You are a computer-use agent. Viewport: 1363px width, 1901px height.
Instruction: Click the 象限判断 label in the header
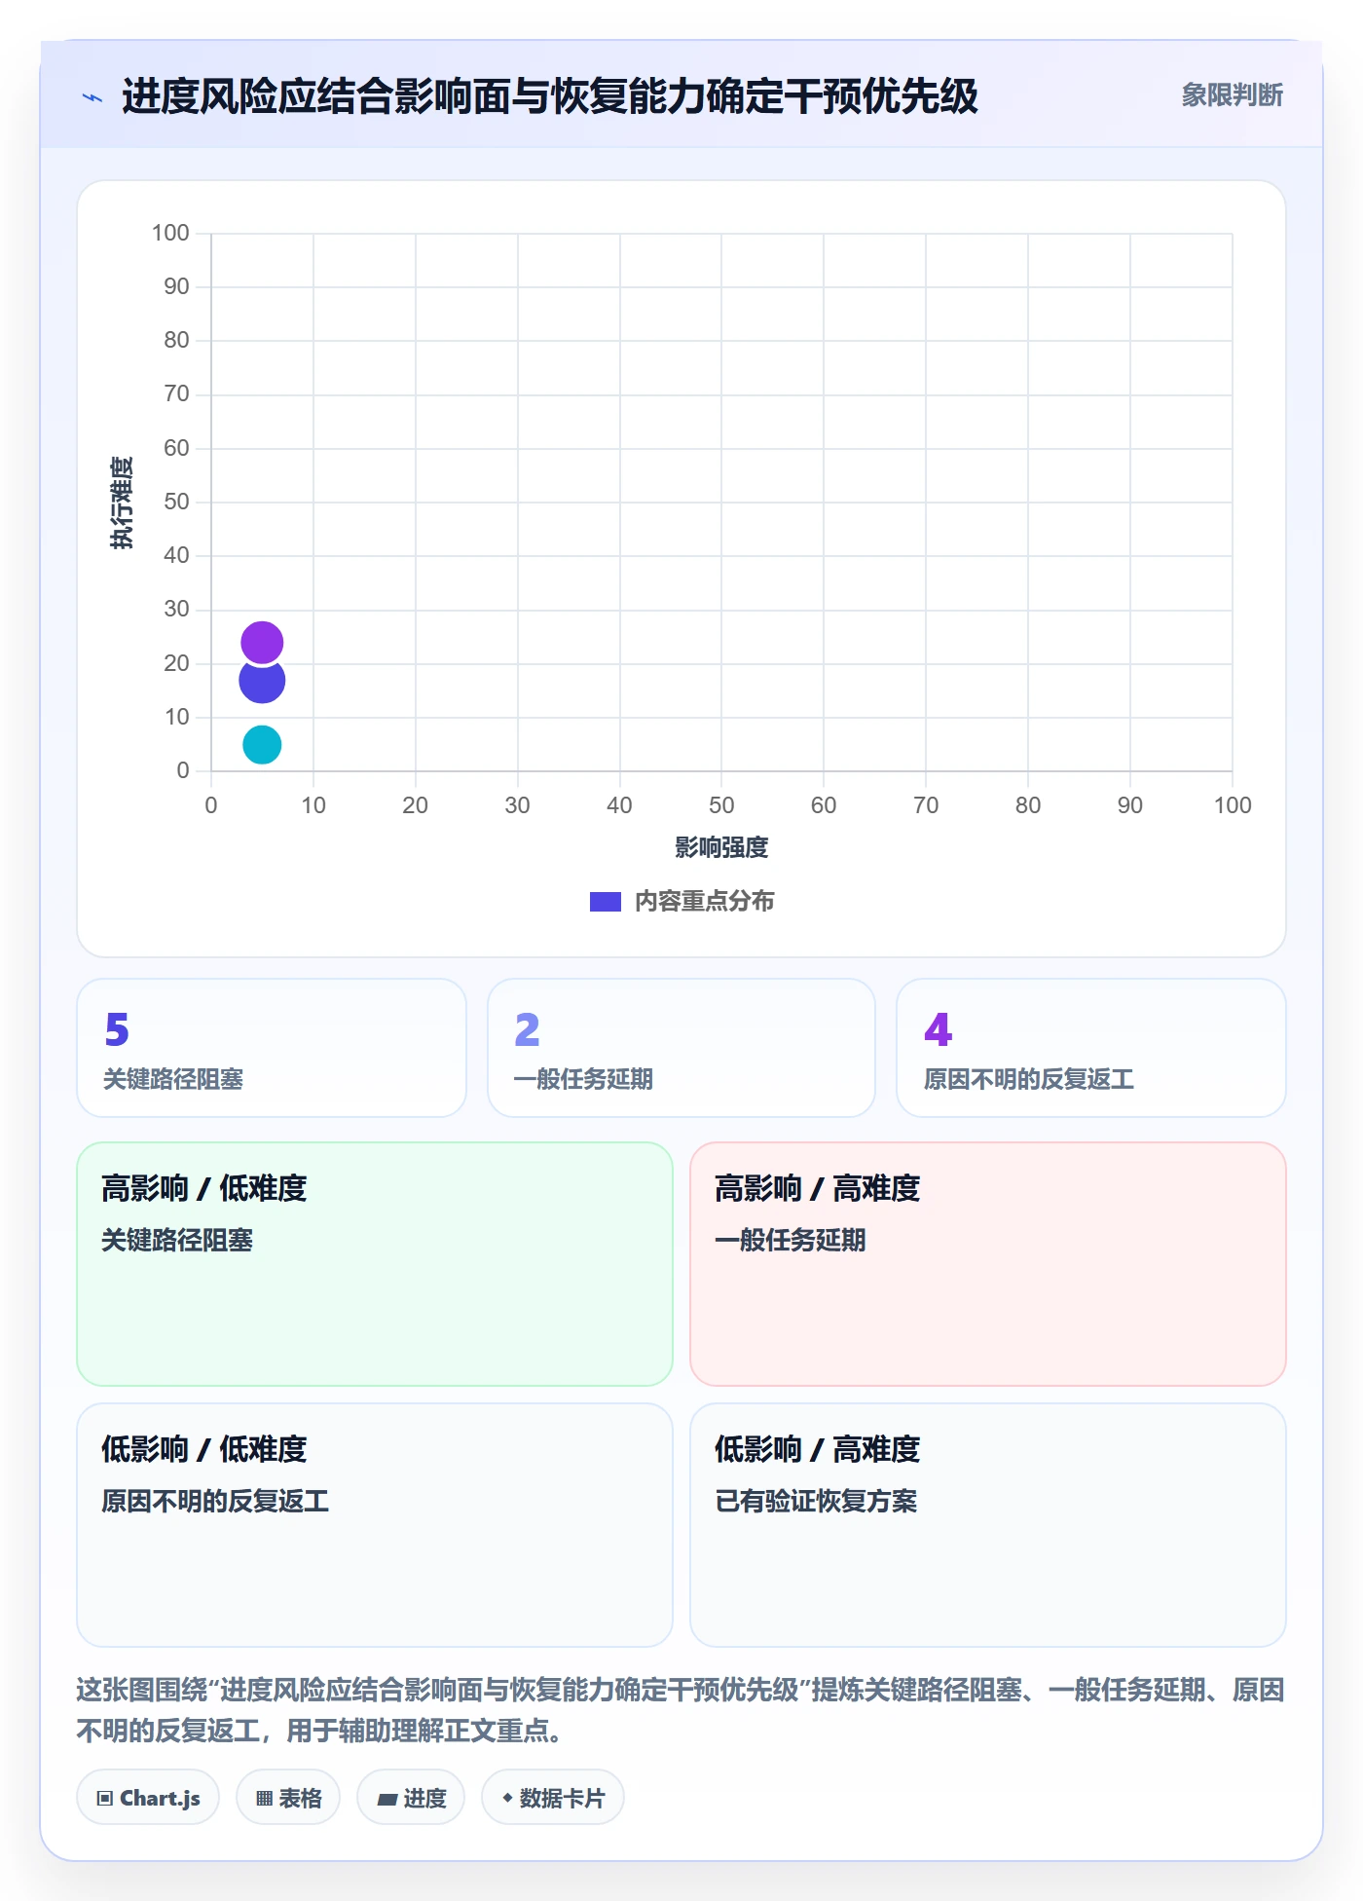pyautogui.click(x=1232, y=95)
